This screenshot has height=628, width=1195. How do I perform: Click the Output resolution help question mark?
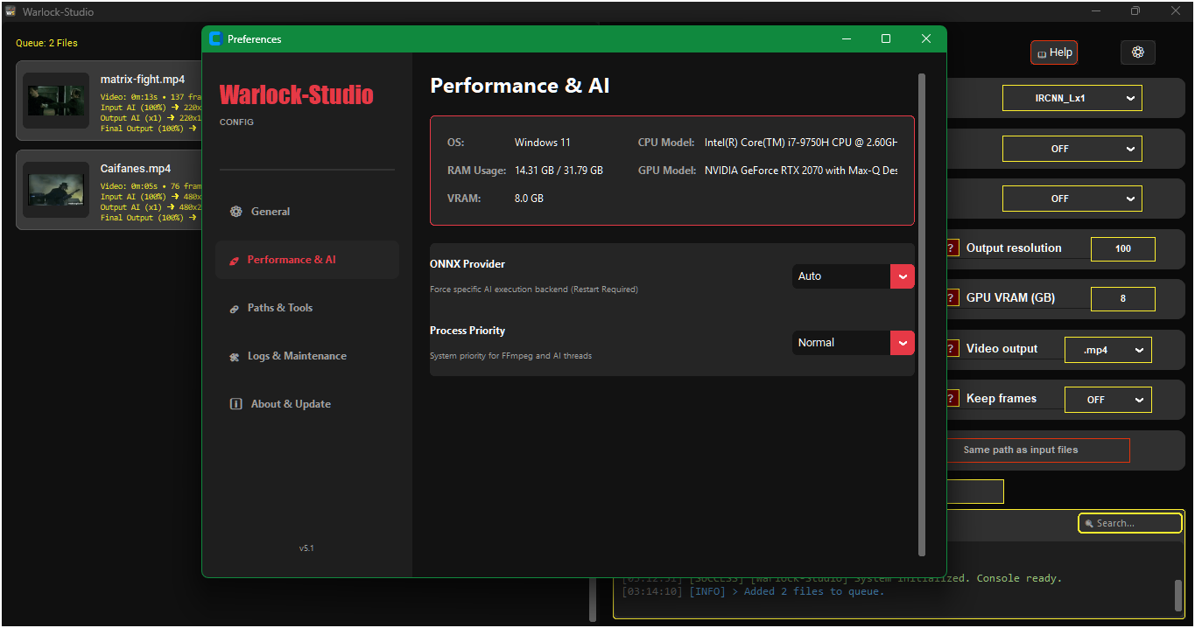point(951,248)
